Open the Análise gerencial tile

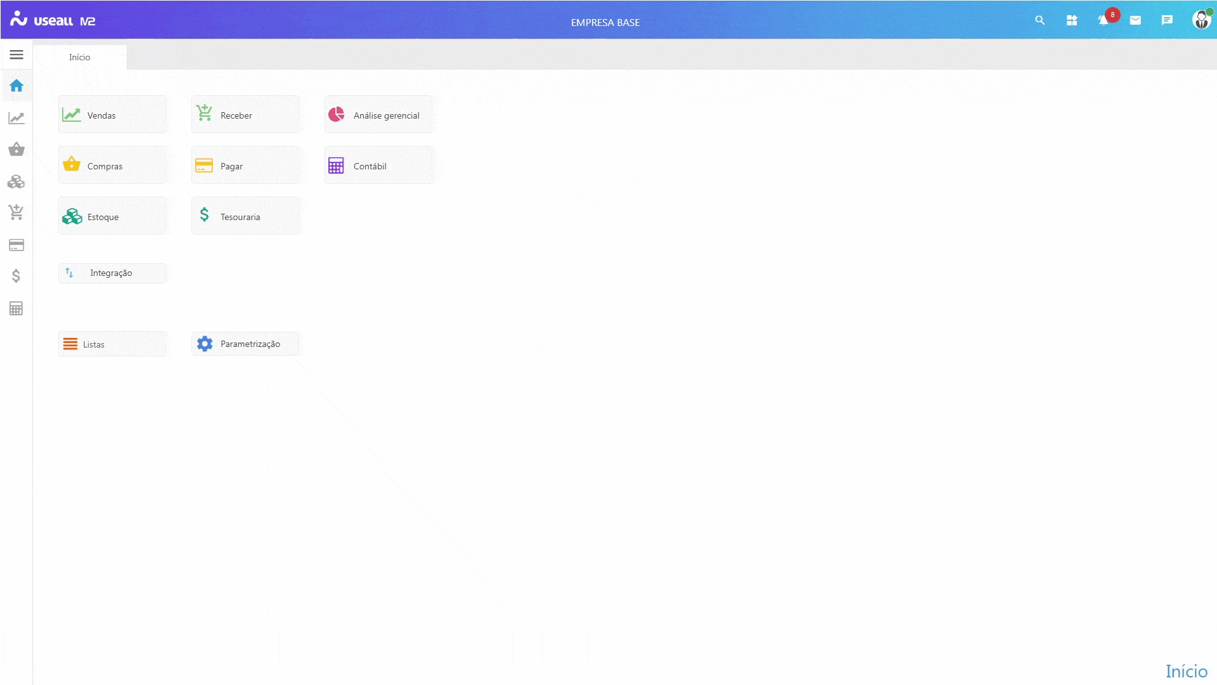[379, 115]
